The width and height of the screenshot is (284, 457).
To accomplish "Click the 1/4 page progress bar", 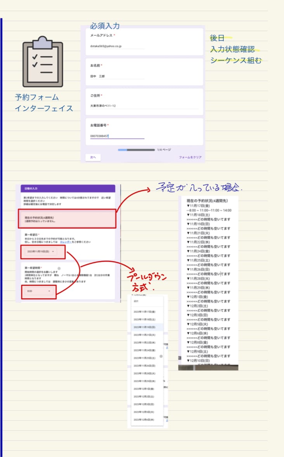I will tap(136, 150).
